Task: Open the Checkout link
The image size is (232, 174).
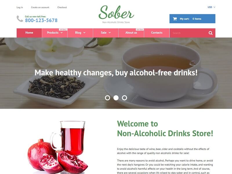Action: pyautogui.click(x=62, y=7)
